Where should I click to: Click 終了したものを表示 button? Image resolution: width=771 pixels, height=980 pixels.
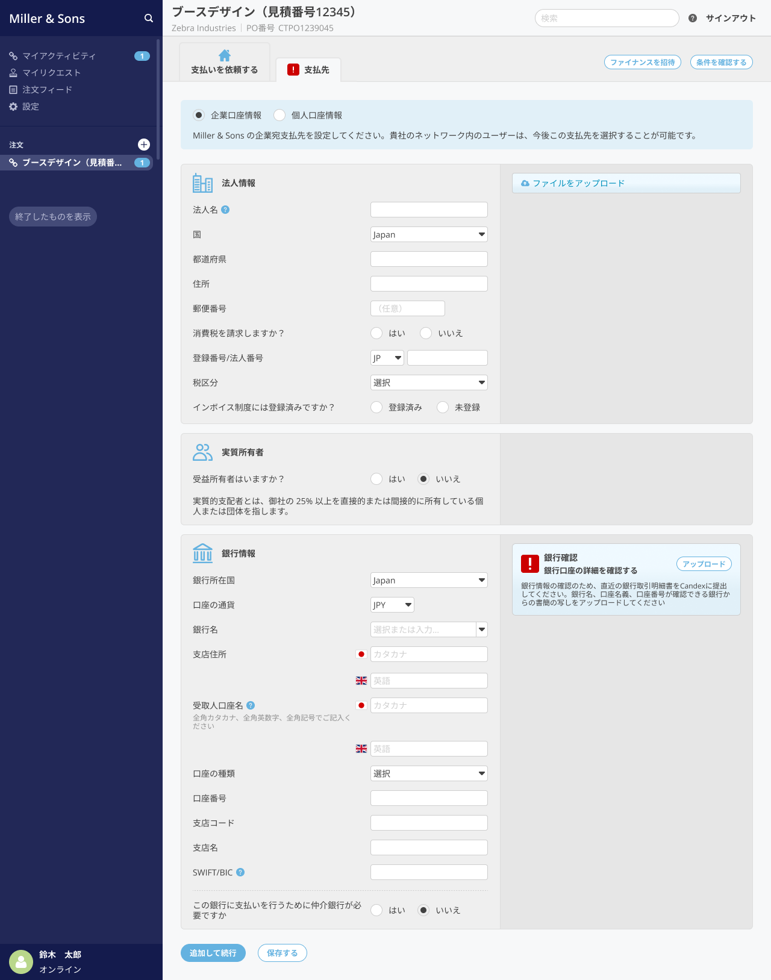tap(53, 217)
